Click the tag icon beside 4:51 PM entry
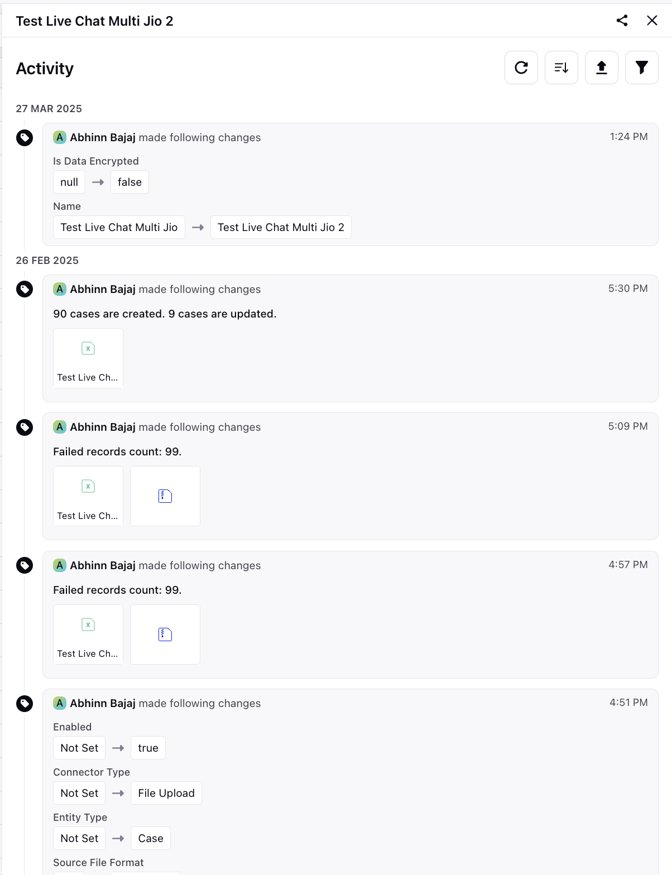672x875 pixels. [x=25, y=703]
